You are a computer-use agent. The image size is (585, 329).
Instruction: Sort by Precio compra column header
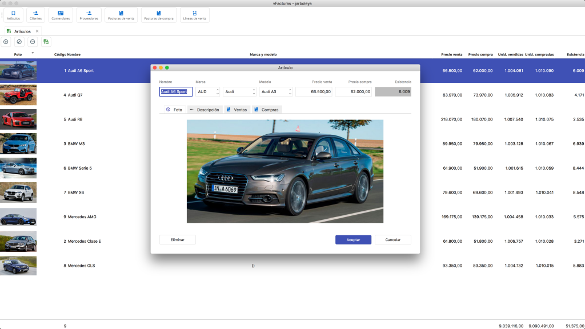[480, 54]
